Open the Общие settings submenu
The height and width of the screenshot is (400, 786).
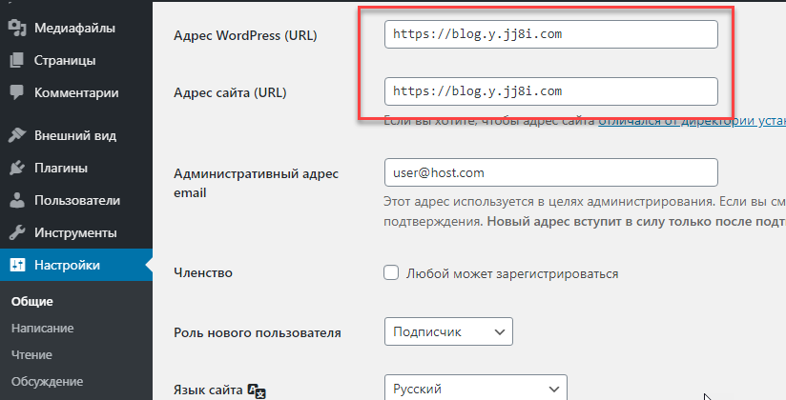tap(32, 301)
